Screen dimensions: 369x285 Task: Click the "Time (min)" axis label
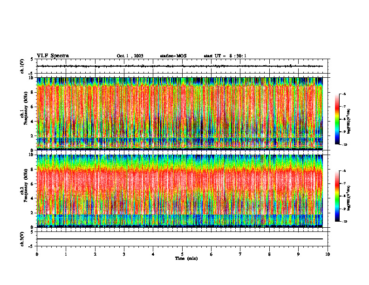186,258
